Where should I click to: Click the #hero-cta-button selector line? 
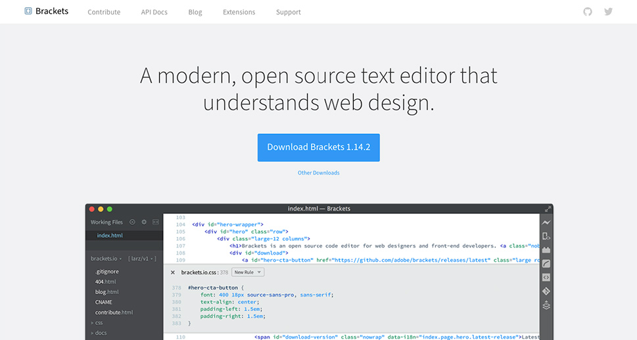(216, 287)
